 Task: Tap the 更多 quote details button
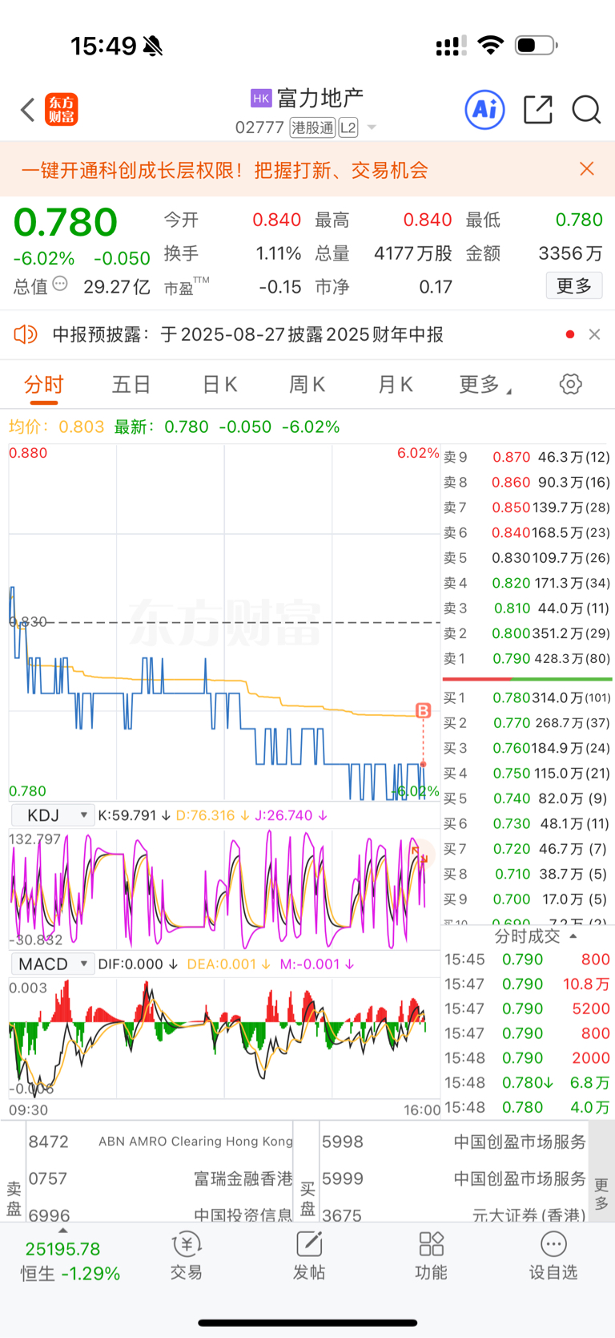(574, 286)
